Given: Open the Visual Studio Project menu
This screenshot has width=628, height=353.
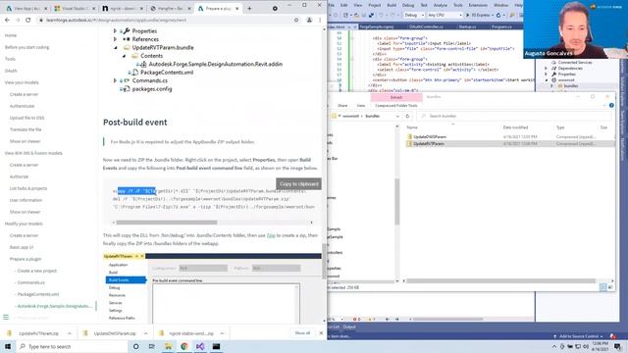Looking at the screenshot, I should (375, 5).
